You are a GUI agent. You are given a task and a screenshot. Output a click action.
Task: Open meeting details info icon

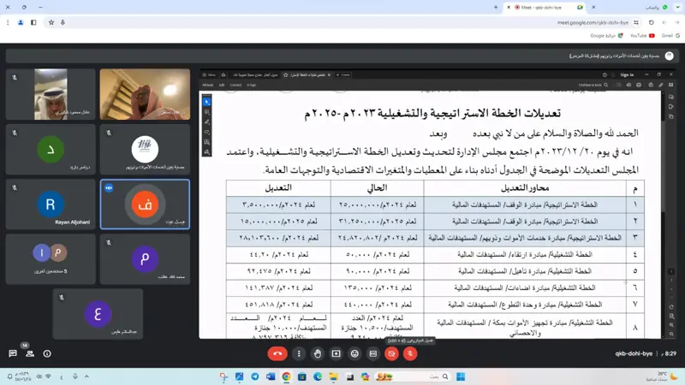[47, 353]
